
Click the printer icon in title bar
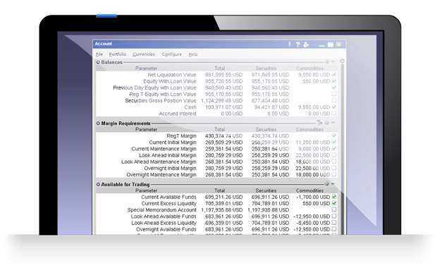[x=306, y=44]
